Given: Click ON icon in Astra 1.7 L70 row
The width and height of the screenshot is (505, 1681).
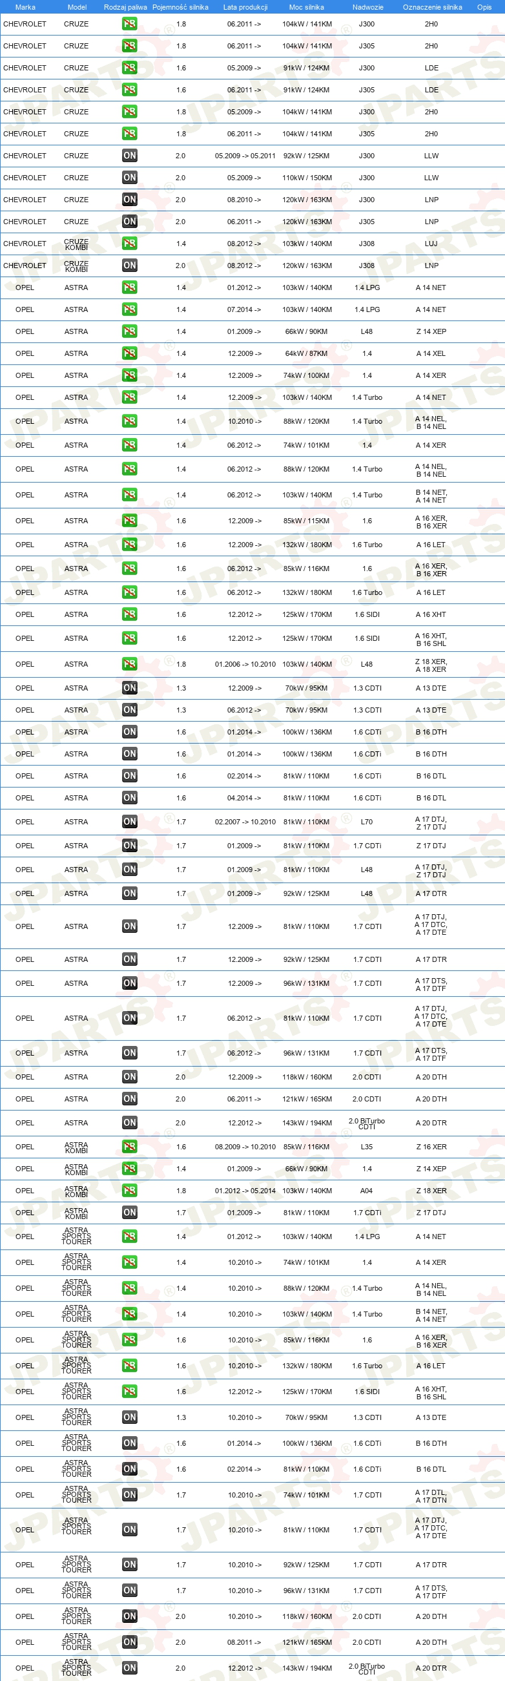Looking at the screenshot, I should (x=130, y=822).
